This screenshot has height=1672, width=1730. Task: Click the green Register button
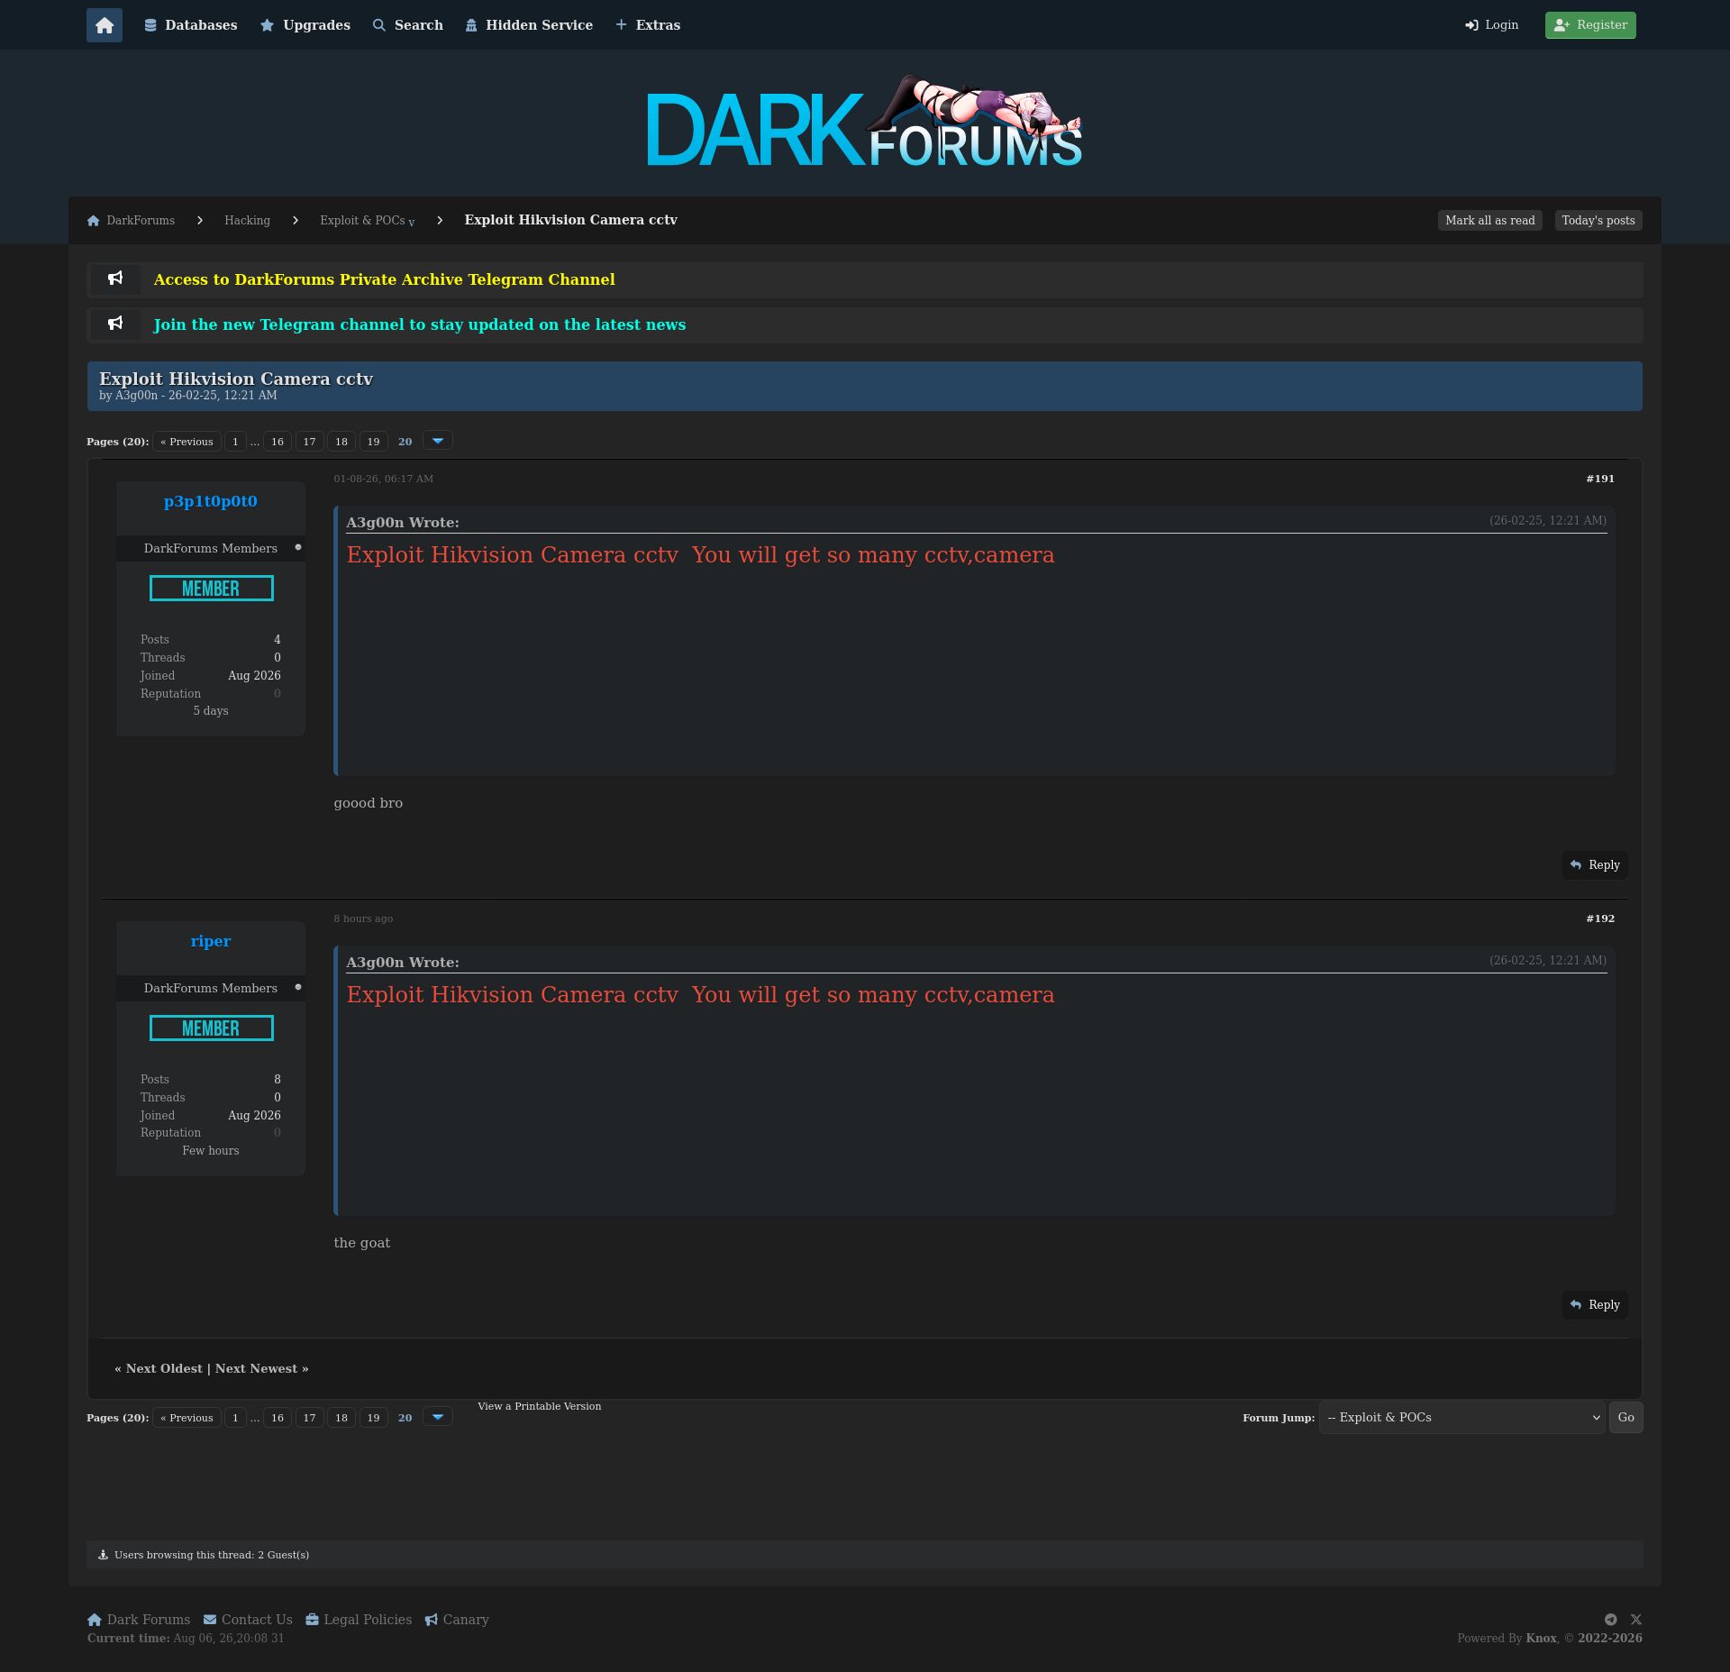1590,25
